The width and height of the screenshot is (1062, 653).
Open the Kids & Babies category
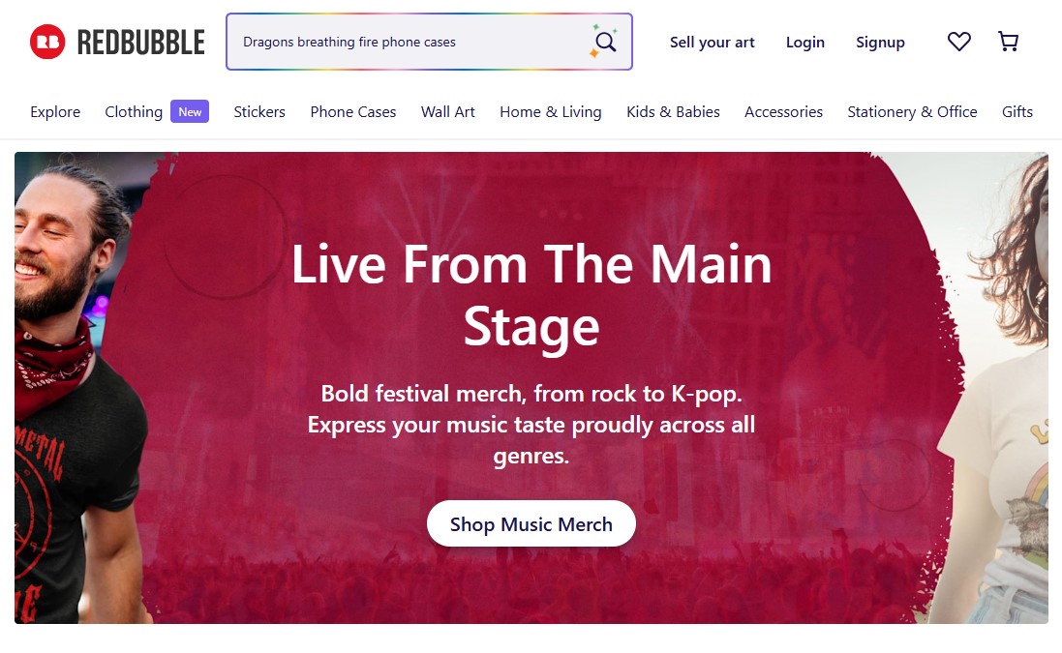coord(673,112)
